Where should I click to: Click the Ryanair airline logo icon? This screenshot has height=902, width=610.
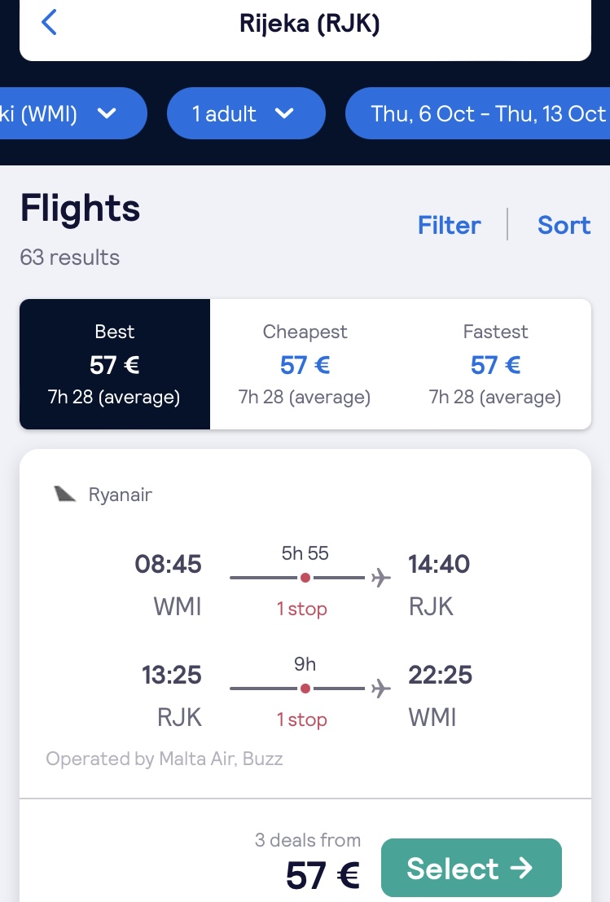65,494
